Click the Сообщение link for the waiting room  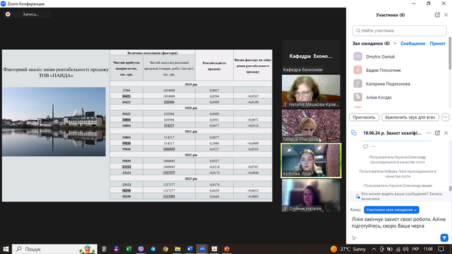pyautogui.click(x=413, y=43)
